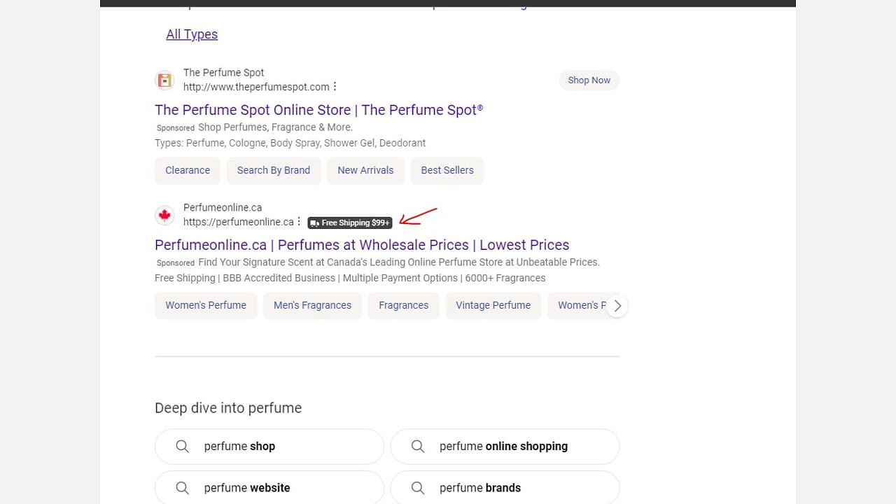Search suggestion perfume brands

point(505,488)
